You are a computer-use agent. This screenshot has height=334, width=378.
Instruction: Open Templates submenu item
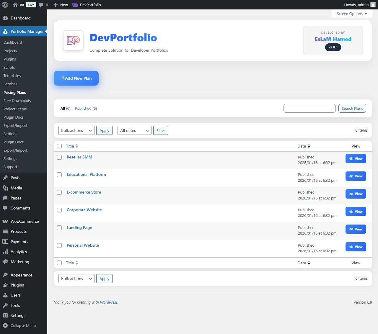tap(12, 76)
